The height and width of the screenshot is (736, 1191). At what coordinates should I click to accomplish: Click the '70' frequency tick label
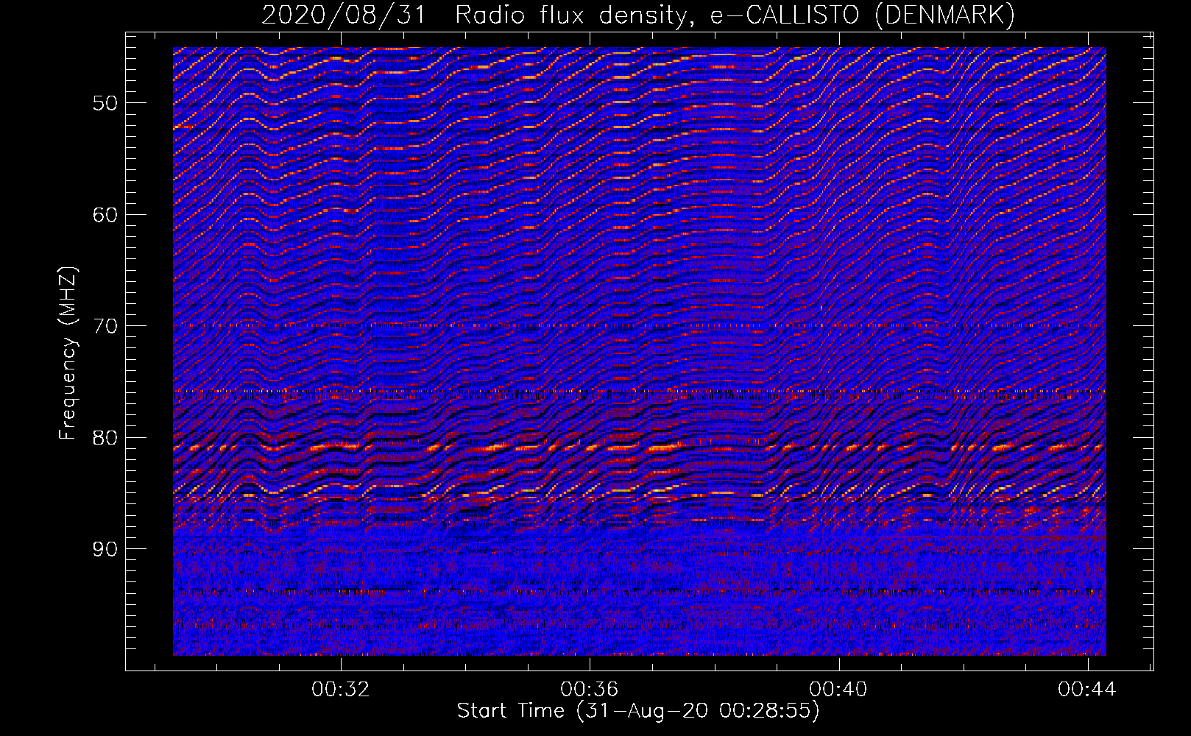[x=105, y=326]
